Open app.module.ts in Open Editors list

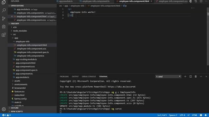pyautogui.click(x=32, y=9)
